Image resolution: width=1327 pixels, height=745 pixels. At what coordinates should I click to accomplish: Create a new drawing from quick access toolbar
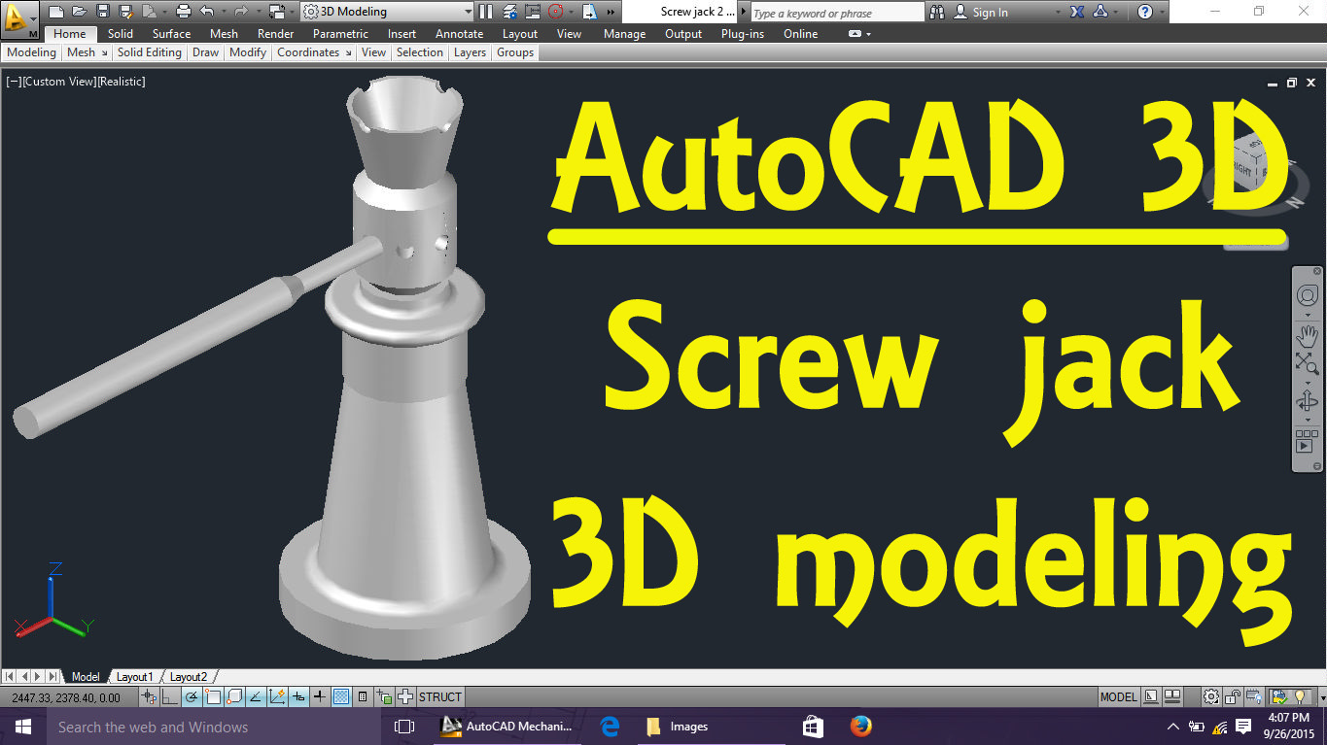click(56, 12)
